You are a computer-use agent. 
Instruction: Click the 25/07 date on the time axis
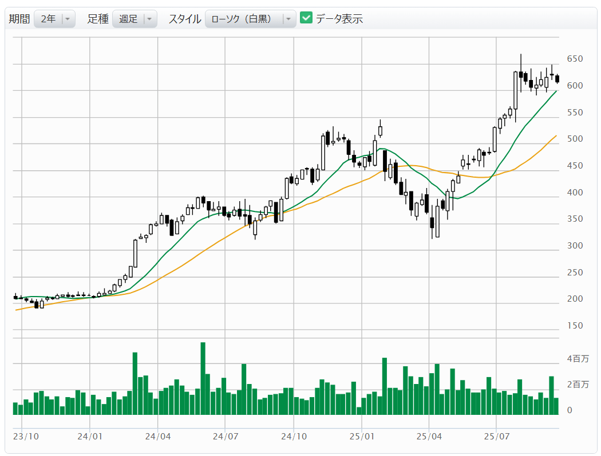(496, 437)
